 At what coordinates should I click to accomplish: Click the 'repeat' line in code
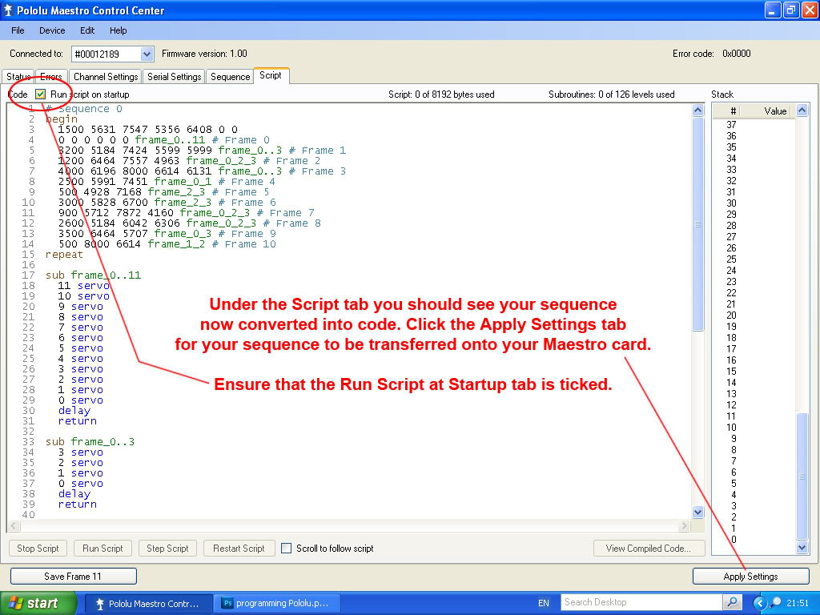(x=64, y=255)
